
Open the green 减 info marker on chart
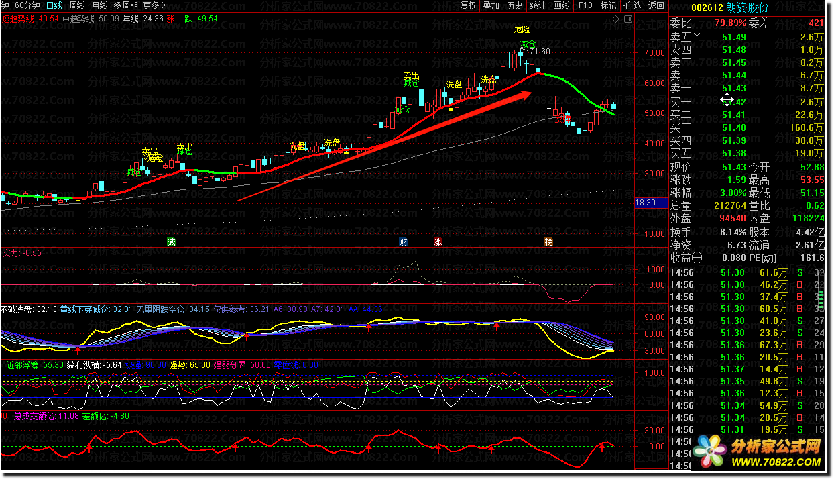click(x=172, y=242)
